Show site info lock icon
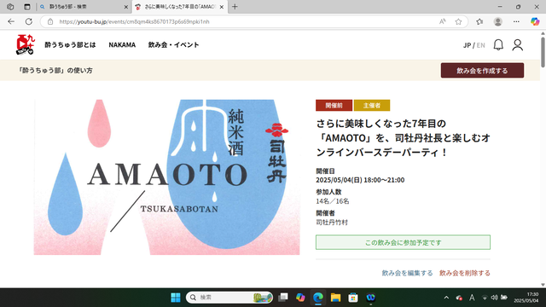 tap(50, 21)
